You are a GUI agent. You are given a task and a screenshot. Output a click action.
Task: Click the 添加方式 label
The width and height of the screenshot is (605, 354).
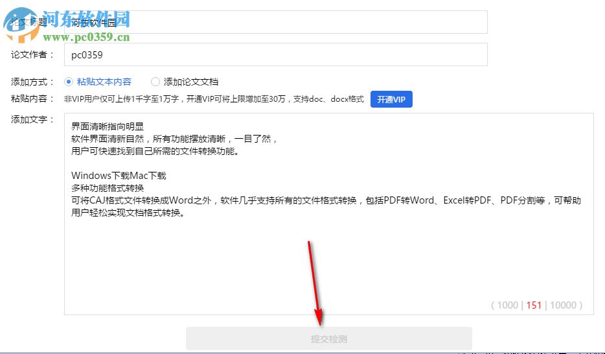[x=32, y=82]
